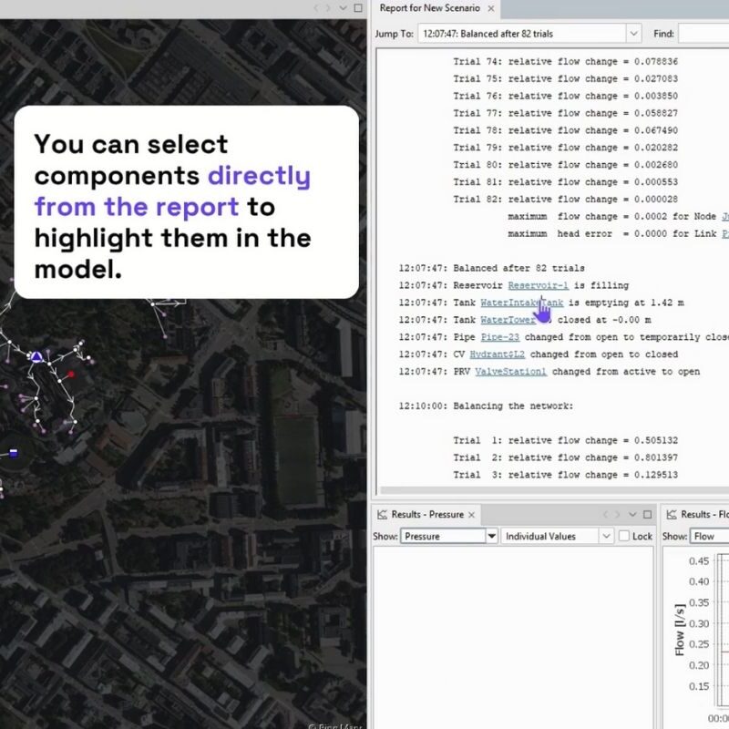Expand the Jump To dropdown
Screen dimensions: 729x729
click(x=633, y=34)
